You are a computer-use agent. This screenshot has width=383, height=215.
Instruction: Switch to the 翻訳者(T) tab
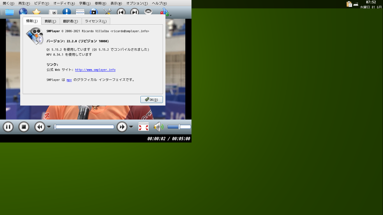[x=71, y=21]
